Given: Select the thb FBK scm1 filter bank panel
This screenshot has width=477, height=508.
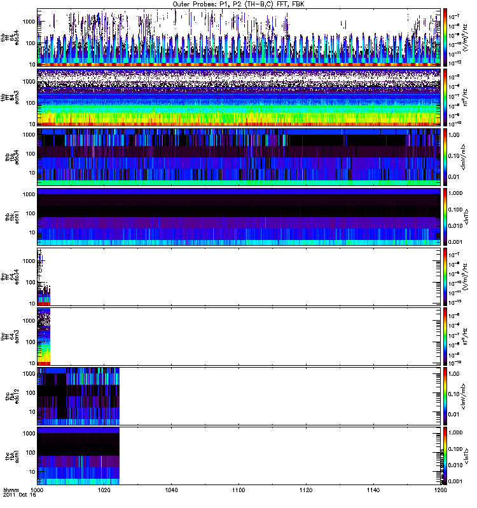Looking at the screenshot, I should (x=238, y=217).
